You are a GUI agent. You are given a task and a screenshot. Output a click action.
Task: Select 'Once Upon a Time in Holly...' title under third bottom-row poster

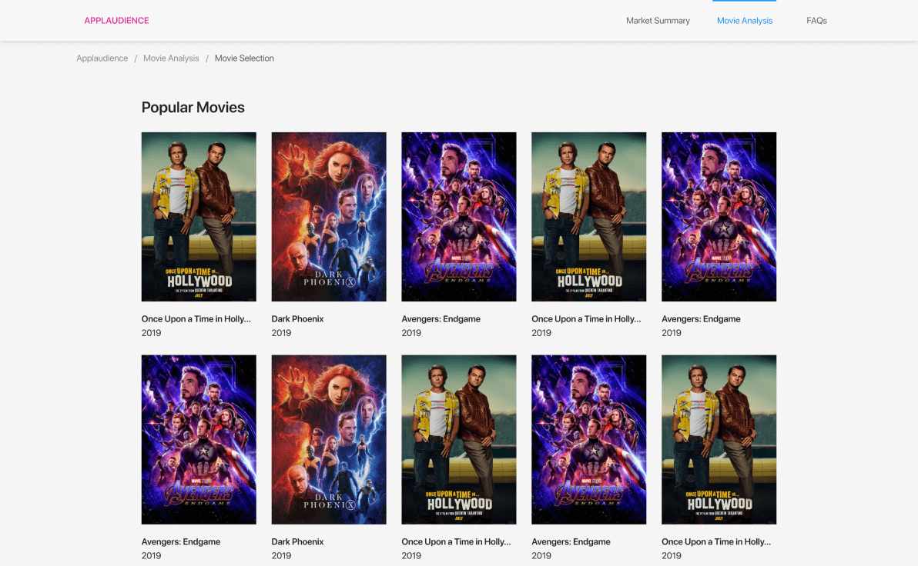456,541
